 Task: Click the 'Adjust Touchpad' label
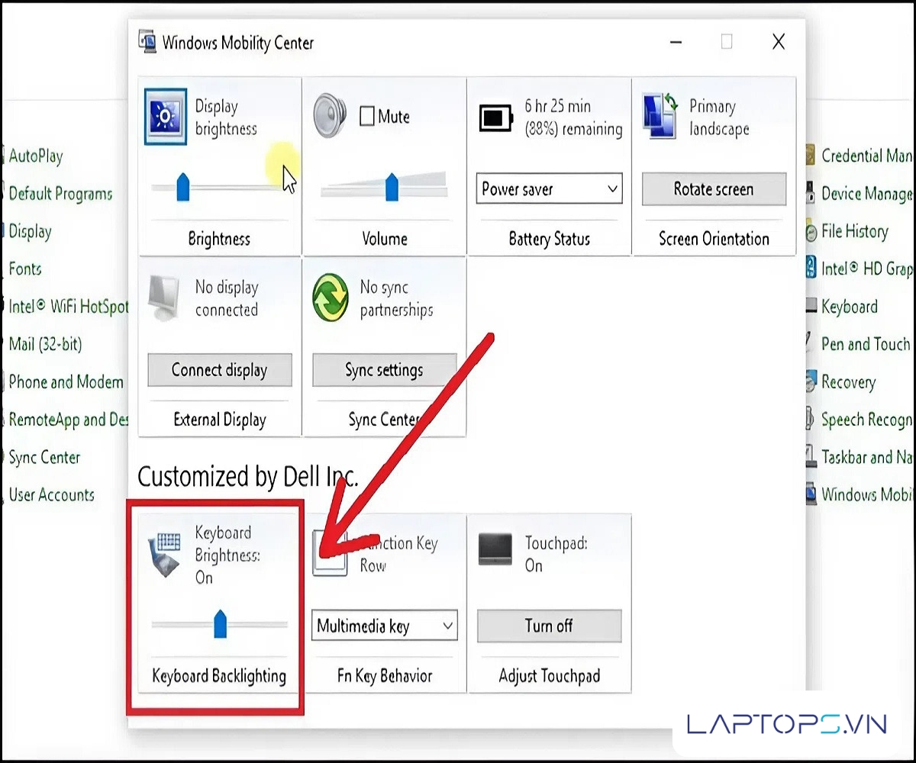(x=550, y=676)
